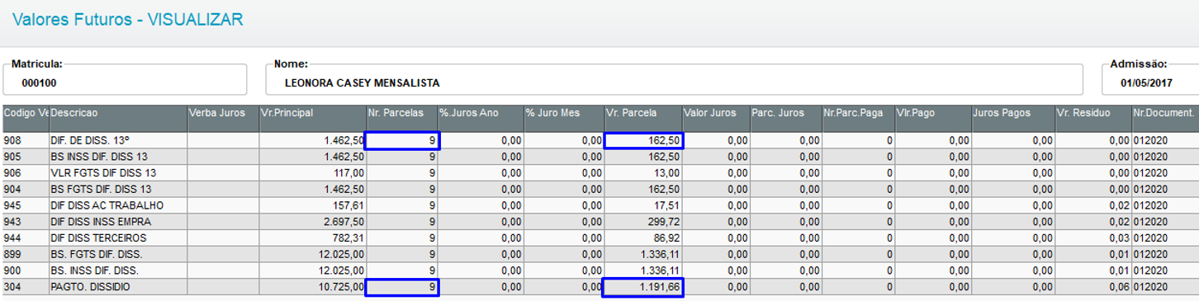Click parcela value 86,92
This screenshot has width=1199, height=301.
pyautogui.click(x=642, y=238)
